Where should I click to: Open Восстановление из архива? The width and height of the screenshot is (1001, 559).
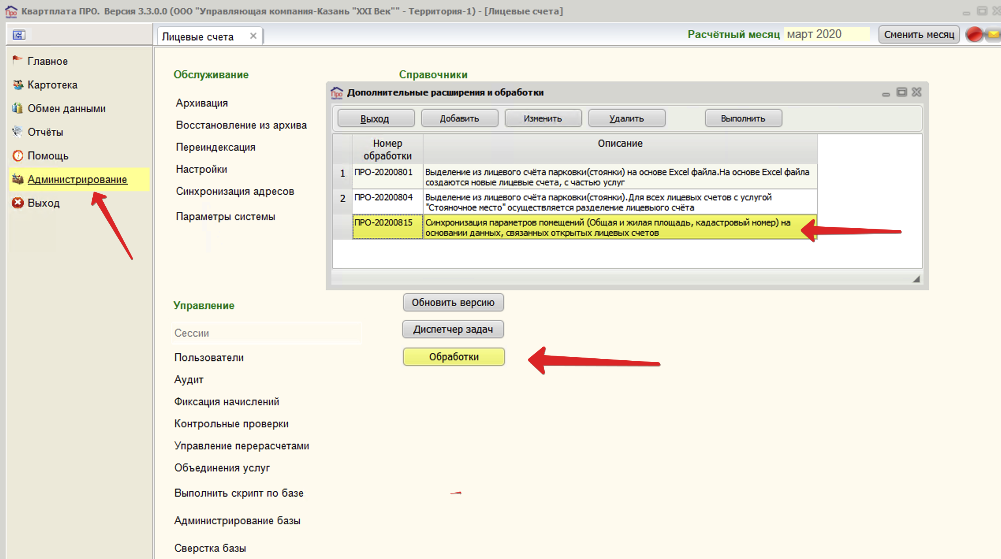(241, 125)
